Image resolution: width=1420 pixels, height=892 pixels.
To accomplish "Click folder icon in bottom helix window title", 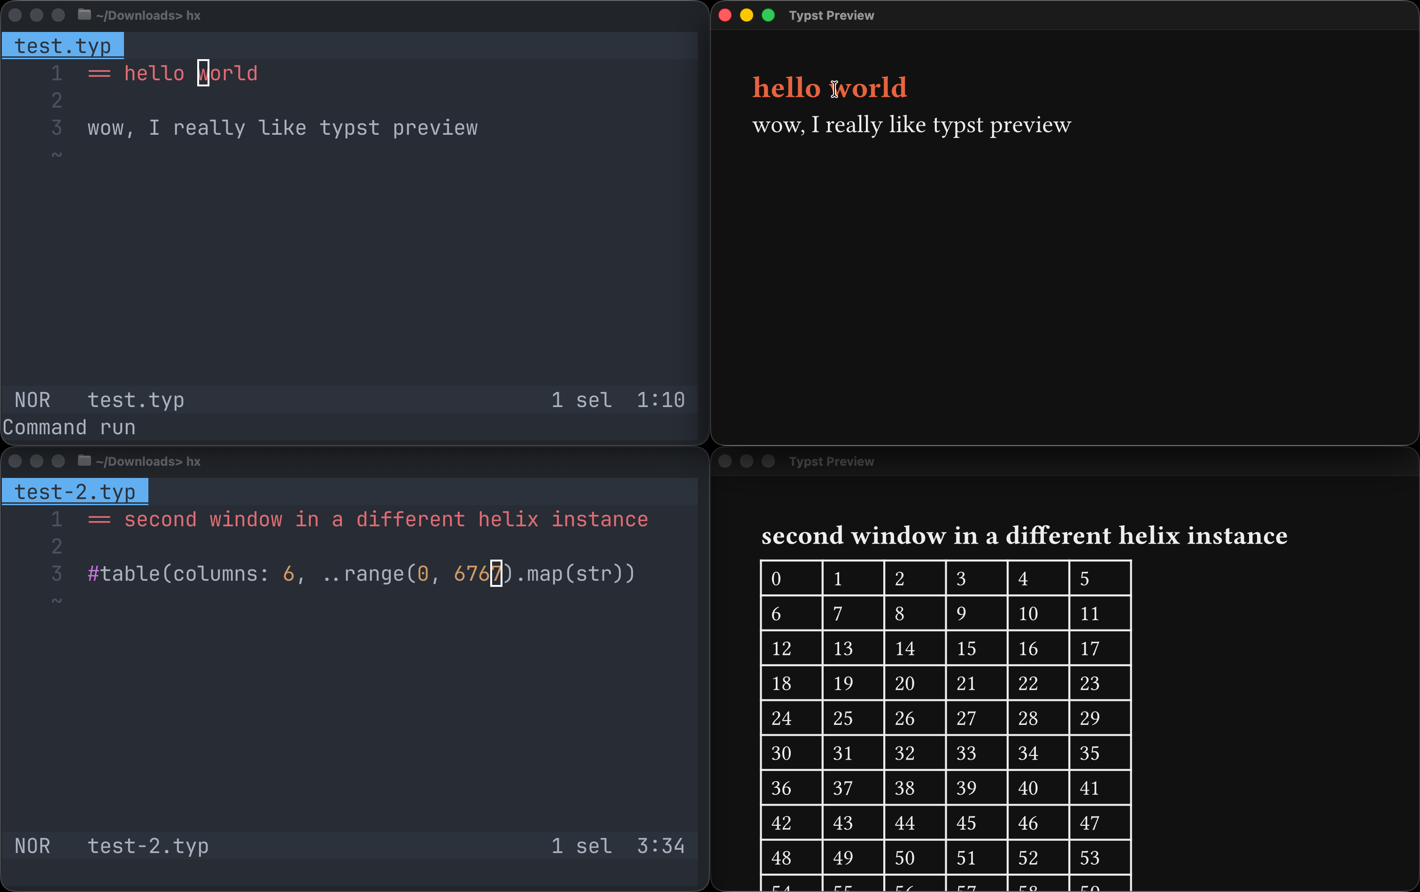I will pos(85,461).
